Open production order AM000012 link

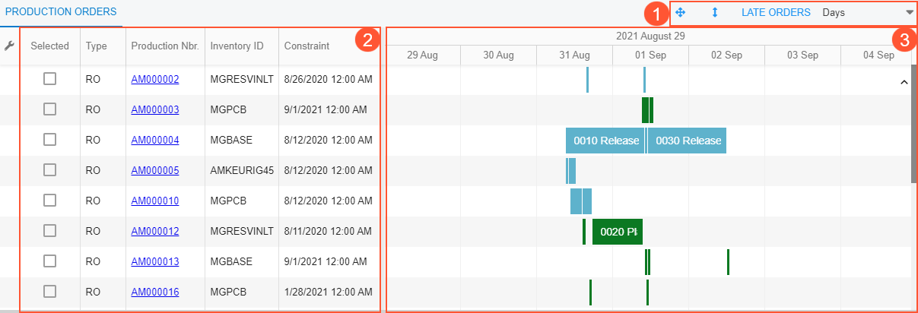click(x=155, y=231)
